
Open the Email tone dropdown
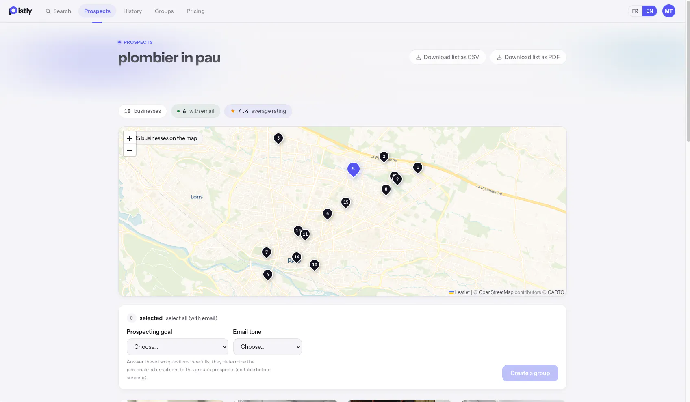267,347
